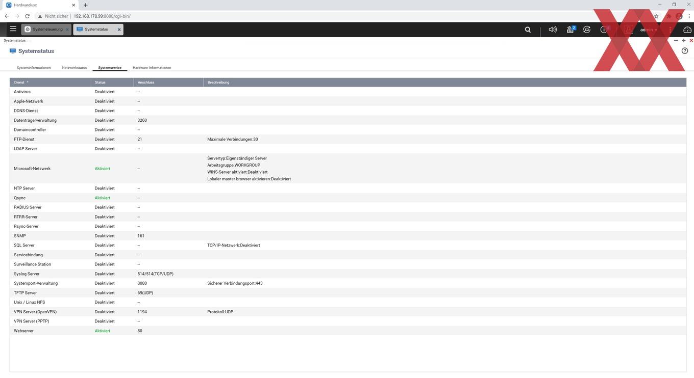Select the Qsync service row

(348, 198)
